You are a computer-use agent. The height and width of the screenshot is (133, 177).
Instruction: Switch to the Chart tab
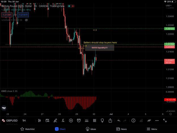pos(60,129)
